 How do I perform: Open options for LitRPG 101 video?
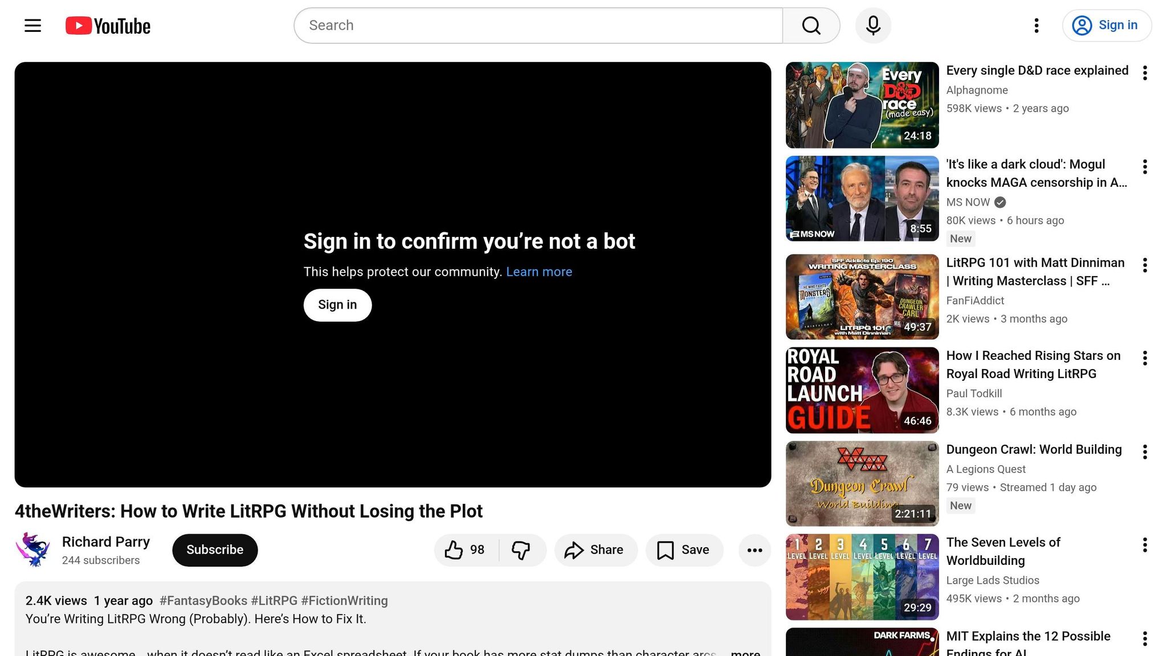[x=1145, y=265]
